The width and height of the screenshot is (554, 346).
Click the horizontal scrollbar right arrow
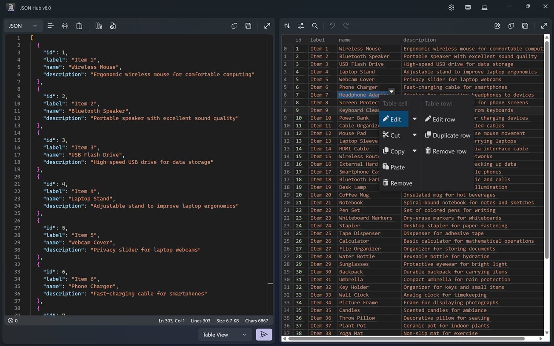tap(541, 339)
